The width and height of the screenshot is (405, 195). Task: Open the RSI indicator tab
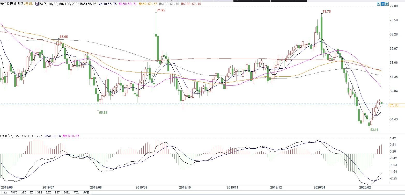tap(48, 192)
